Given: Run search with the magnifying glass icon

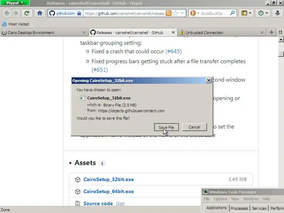Looking at the screenshot, I should click(x=233, y=13).
